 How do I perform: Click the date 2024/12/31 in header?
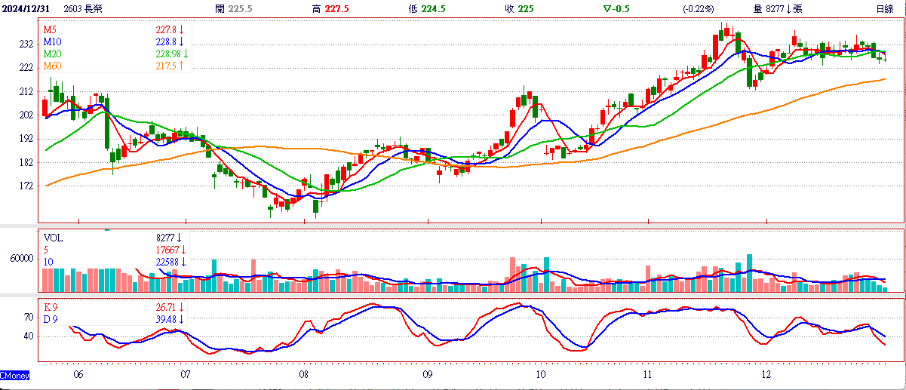26,9
